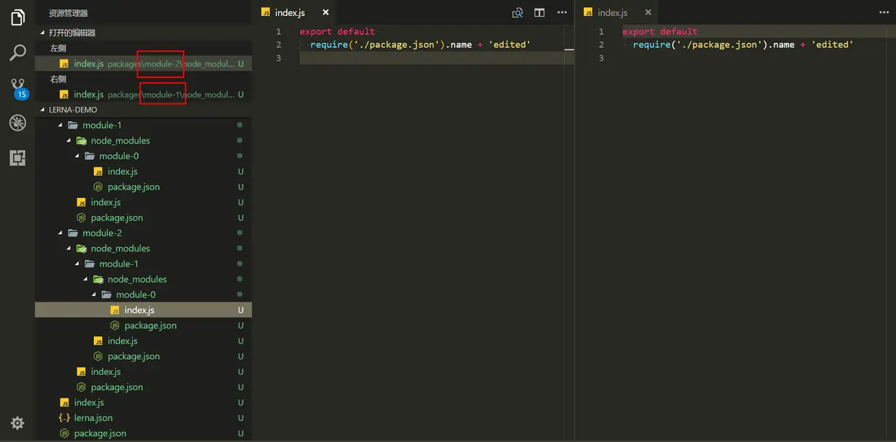Click lerna.json braces file icon

point(64,418)
